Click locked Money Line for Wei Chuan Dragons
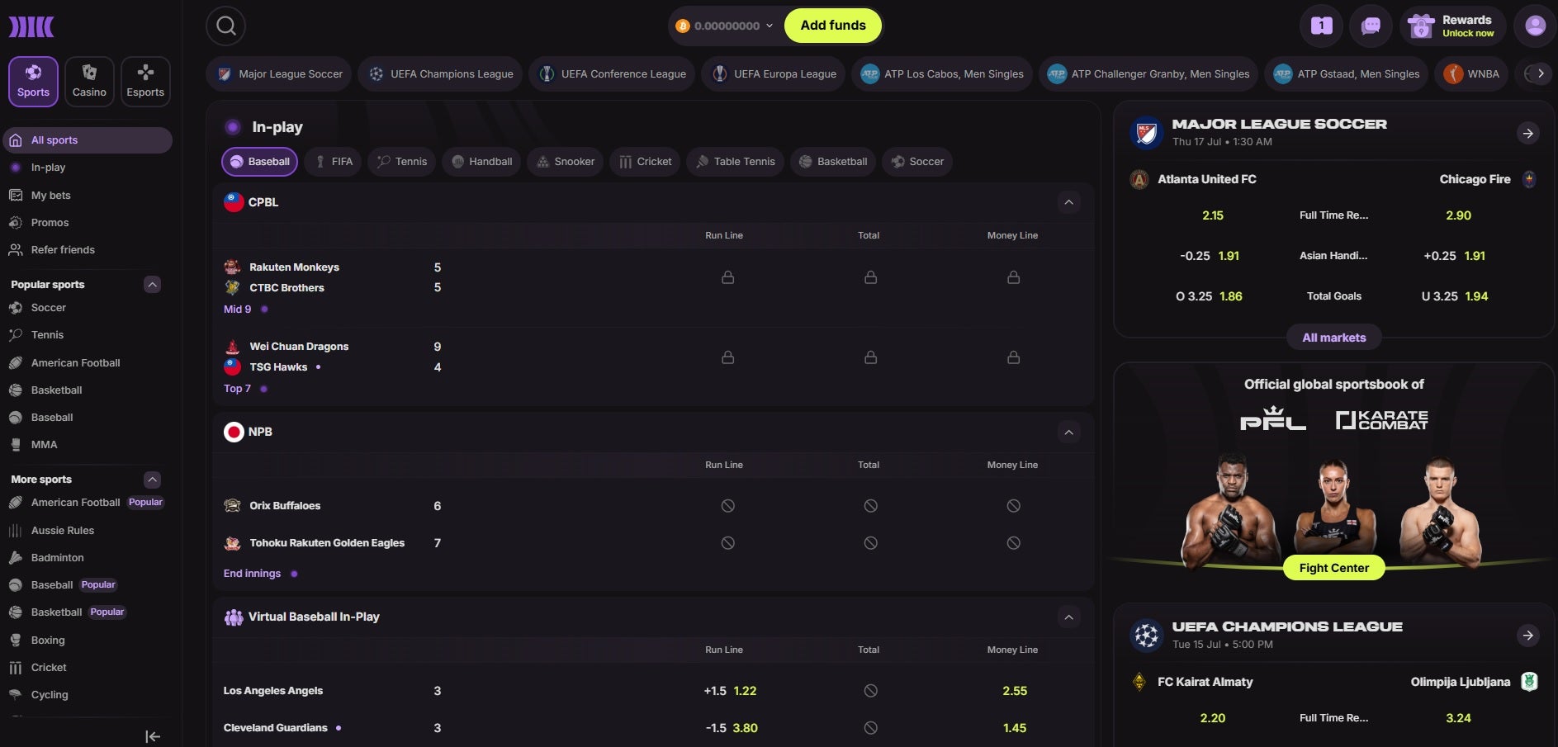 (x=1013, y=357)
